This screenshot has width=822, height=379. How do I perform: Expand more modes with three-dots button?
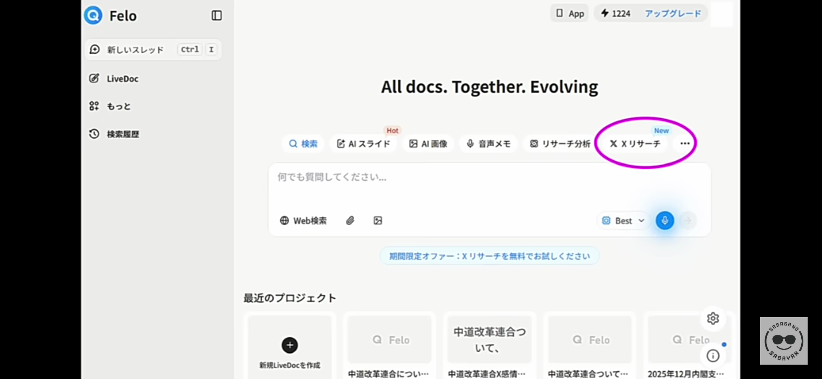685,144
